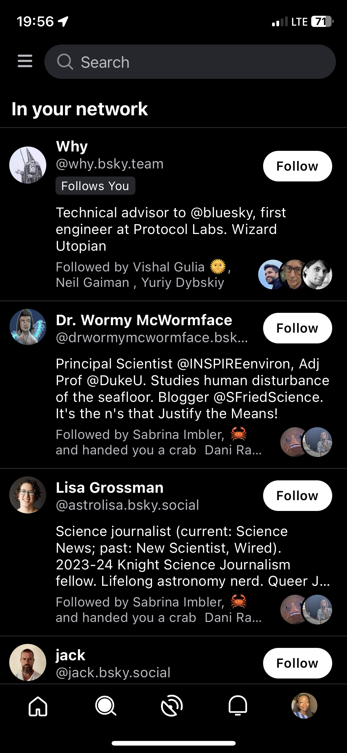
Task: Open jack's profile photo
Action: coord(28,662)
